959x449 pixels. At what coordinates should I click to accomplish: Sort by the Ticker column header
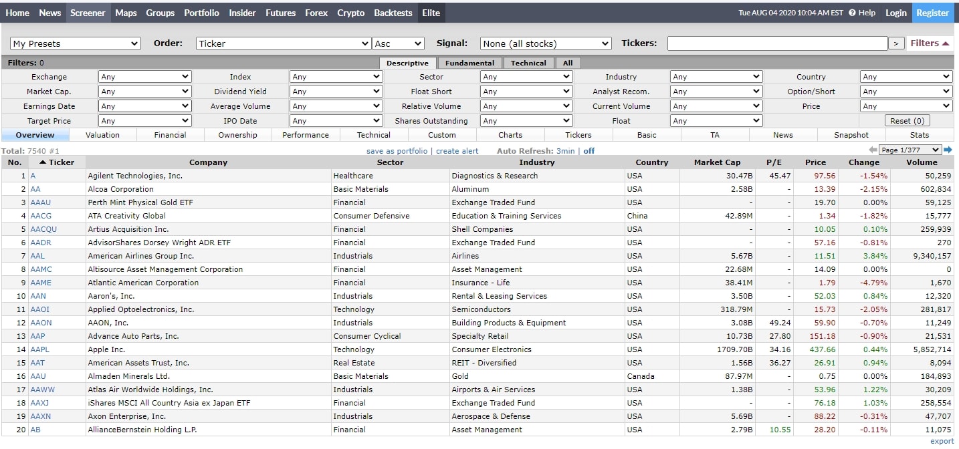point(57,162)
